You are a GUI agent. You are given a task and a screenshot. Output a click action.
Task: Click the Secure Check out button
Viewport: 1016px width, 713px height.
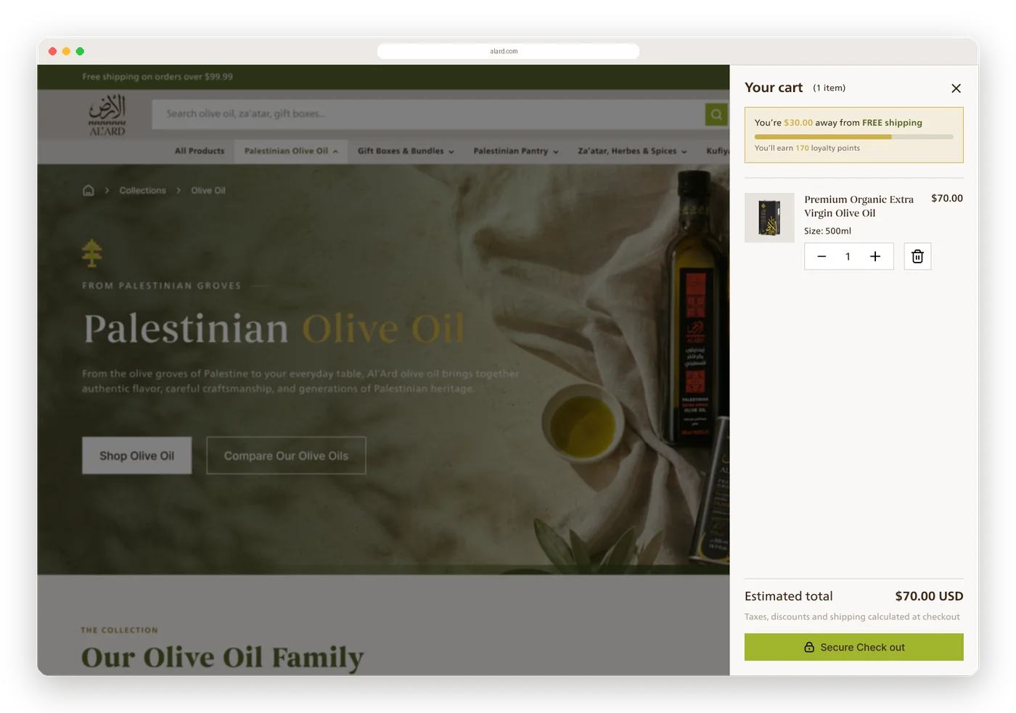tap(853, 647)
